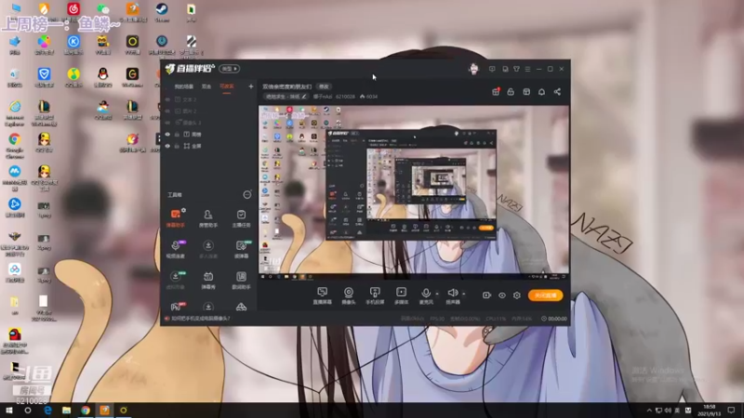The width and height of the screenshot is (744, 418).
Task: Toggle the lock on the fourth (window) source
Action: pyautogui.click(x=177, y=135)
